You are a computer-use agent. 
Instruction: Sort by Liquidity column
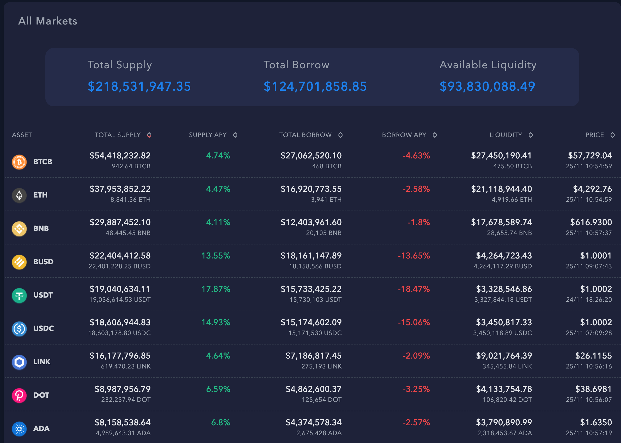pos(531,135)
